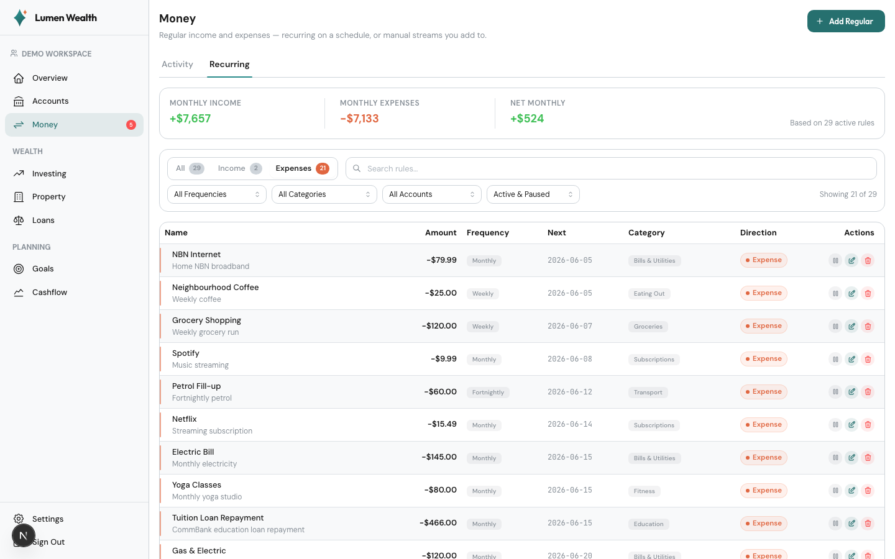Pause the Spotify rule
Image resolution: width=895 pixels, height=559 pixels.
click(835, 359)
